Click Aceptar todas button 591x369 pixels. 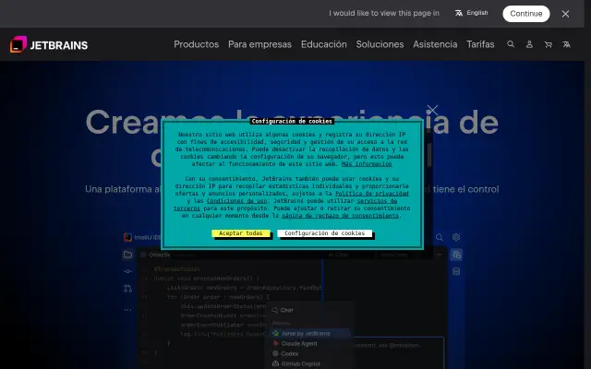240,233
